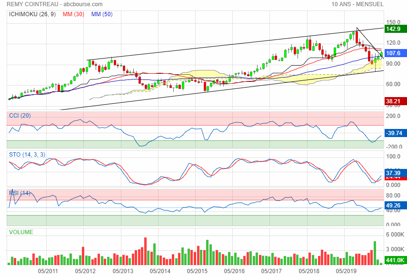Select the green 142.9 price tag
The height and width of the screenshot is (276, 407).
[x=395, y=29]
